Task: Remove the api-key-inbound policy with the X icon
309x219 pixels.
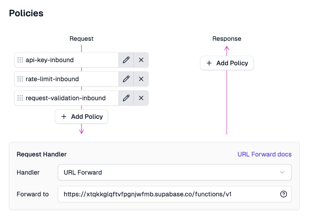Action: tap(141, 60)
